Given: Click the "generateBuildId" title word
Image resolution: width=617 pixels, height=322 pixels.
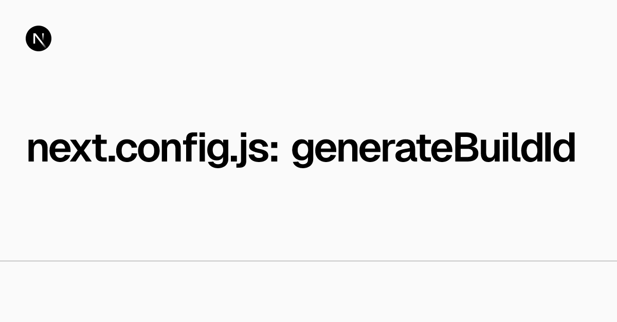Looking at the screenshot, I should coord(433,149).
